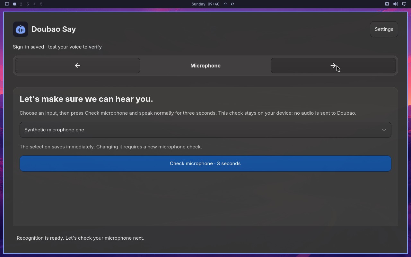Image resolution: width=411 pixels, height=257 pixels.
Task: Click the tiling layout icon in top bar
Action: 7,4
